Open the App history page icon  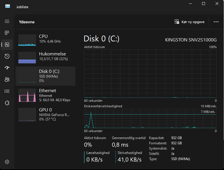pyautogui.click(x=7, y=56)
